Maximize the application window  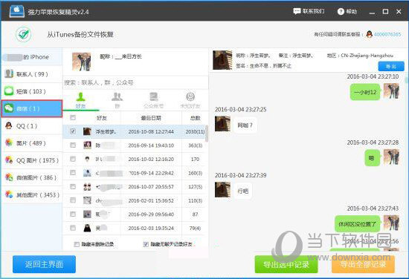[x=385, y=11]
